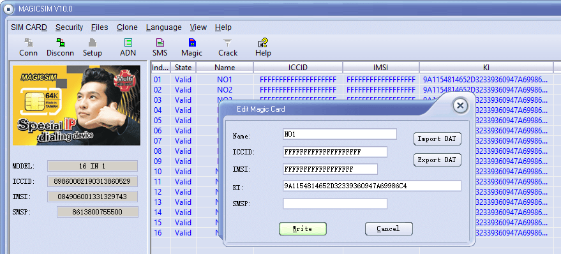Close the Edit Magic Card dialog
The width and height of the screenshot is (561, 254).
pos(460,105)
